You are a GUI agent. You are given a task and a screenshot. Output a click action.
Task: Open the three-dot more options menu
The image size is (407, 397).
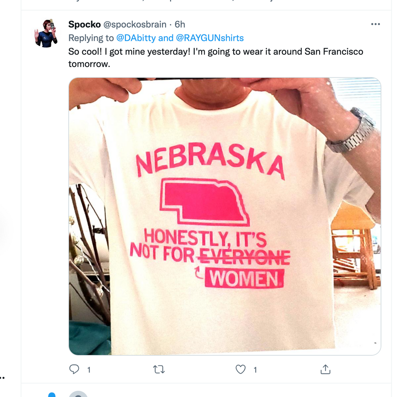point(375,24)
